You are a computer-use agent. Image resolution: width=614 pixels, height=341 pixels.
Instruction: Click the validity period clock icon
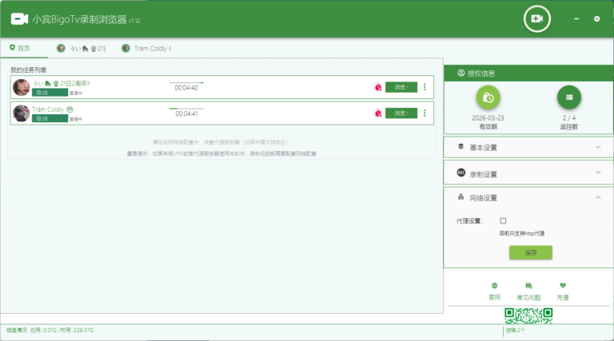(488, 97)
